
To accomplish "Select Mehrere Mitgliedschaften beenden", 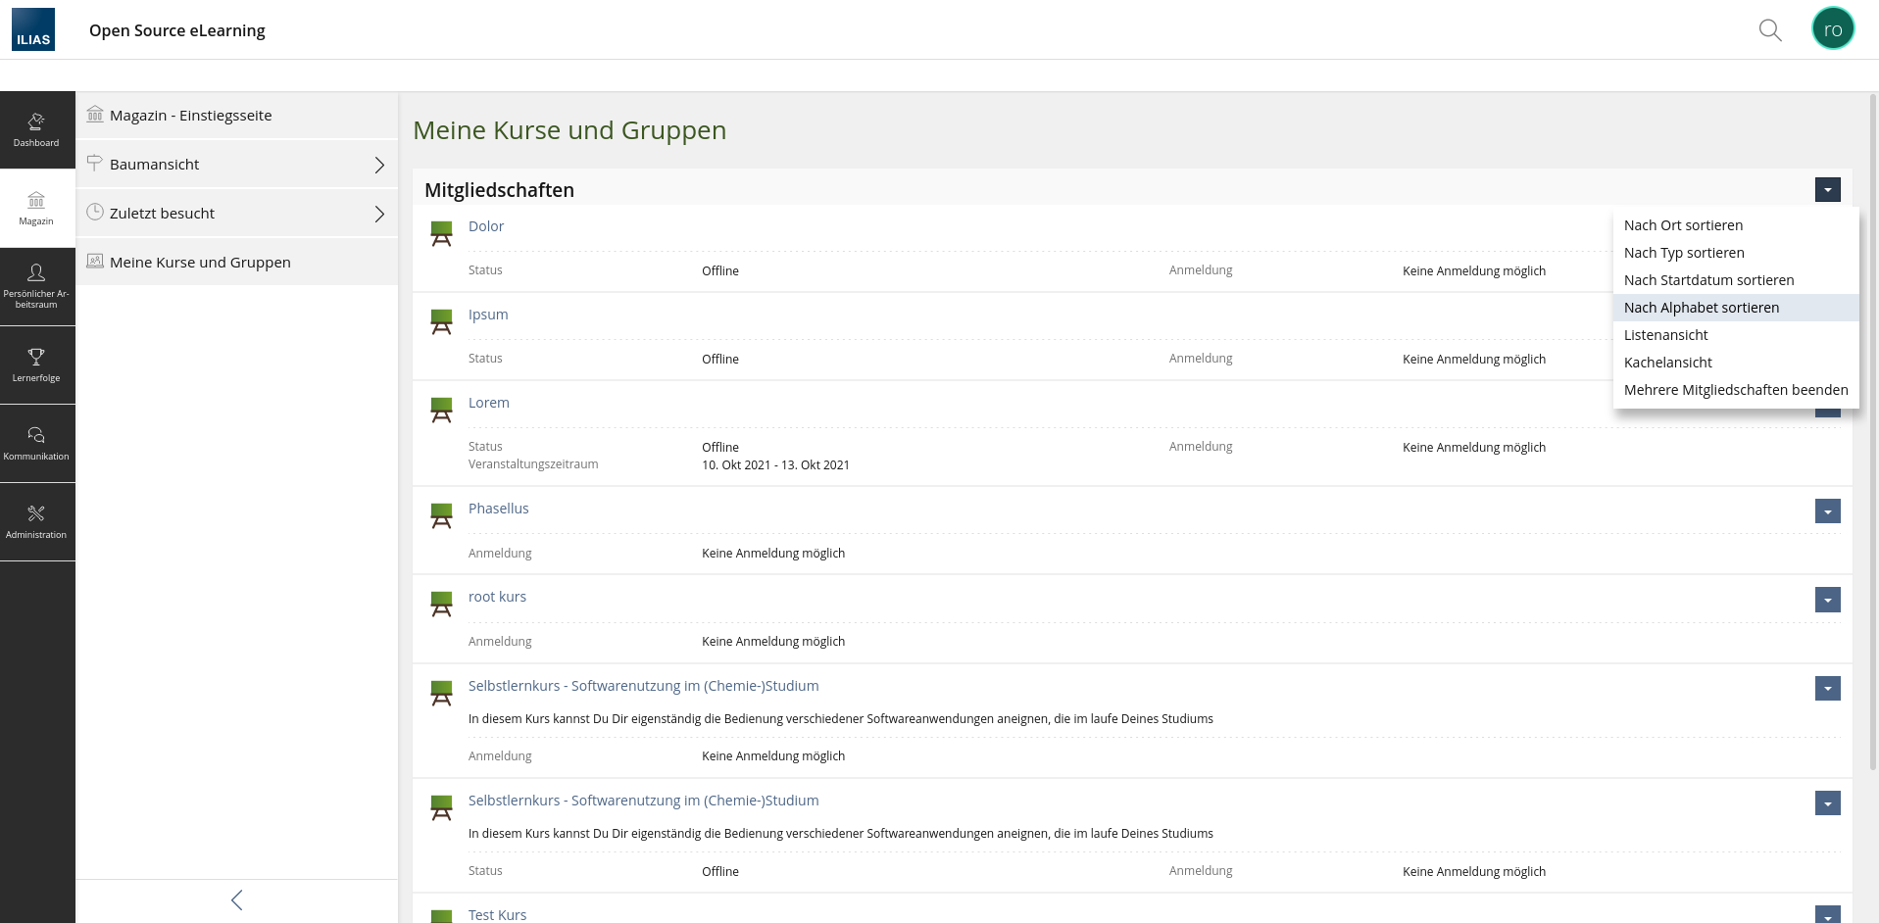I will (1735, 390).
